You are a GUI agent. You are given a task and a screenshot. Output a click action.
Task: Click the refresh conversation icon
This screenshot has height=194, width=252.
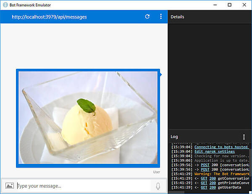(147, 17)
